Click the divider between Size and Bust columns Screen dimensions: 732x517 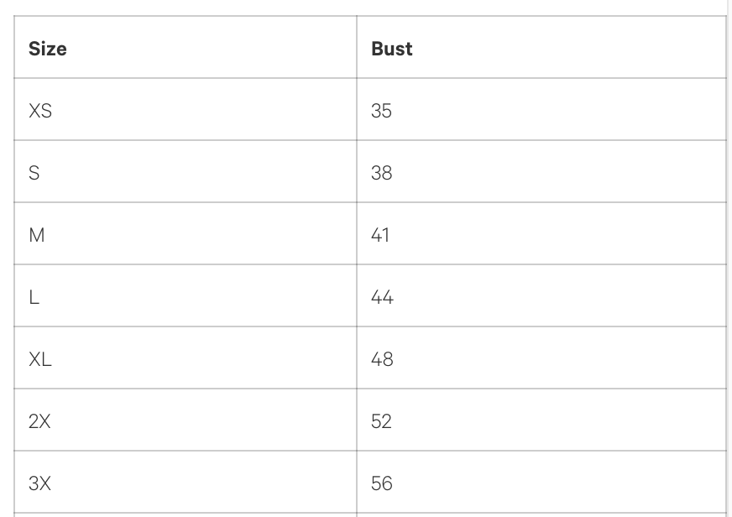tap(357, 252)
